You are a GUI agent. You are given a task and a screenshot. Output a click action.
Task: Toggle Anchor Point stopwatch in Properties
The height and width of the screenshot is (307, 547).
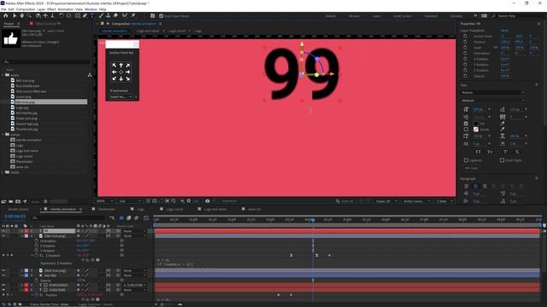465,36
